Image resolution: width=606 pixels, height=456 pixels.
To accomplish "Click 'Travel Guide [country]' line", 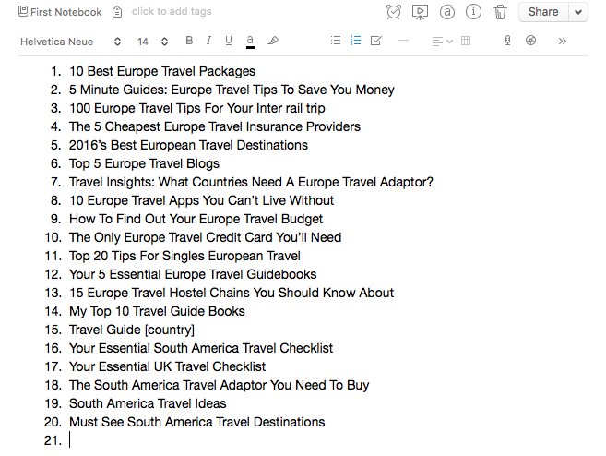I will (x=132, y=330).
